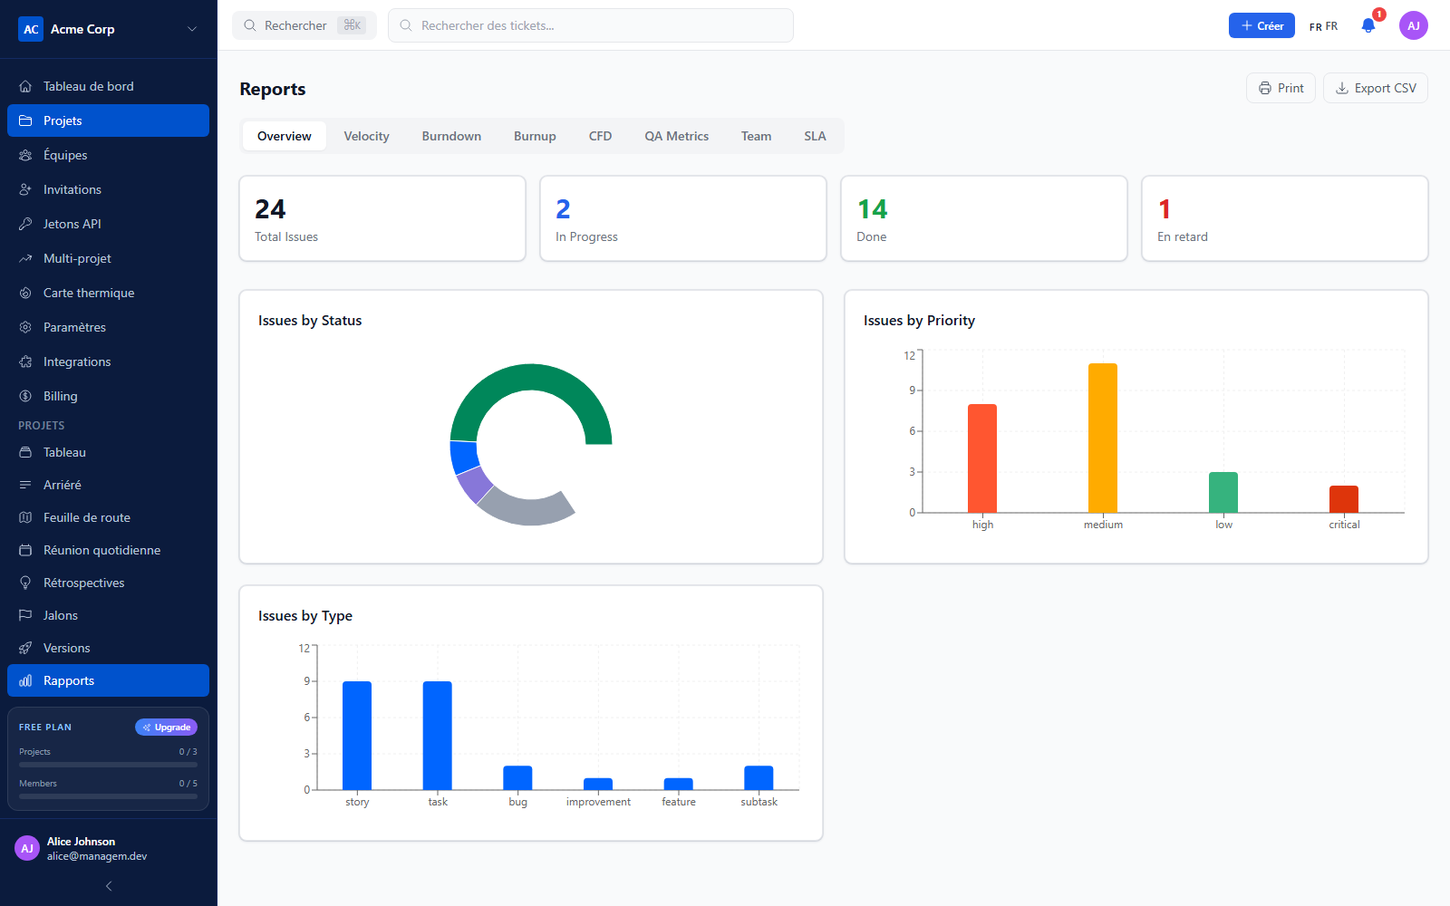This screenshot has width=1450, height=906.
Task: Click the Rétrospectives lightbulb icon
Action: 25,583
